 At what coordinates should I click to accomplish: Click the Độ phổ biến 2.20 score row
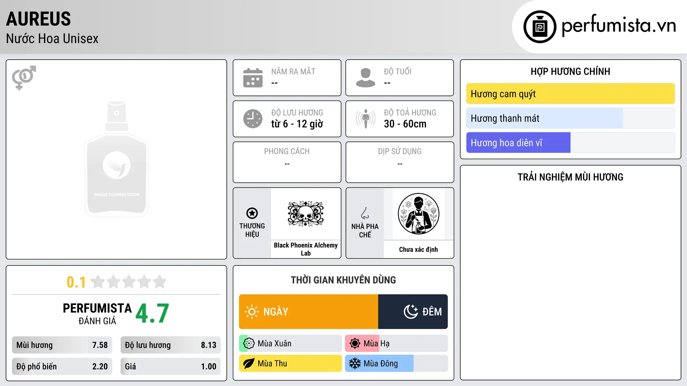[x=62, y=367]
